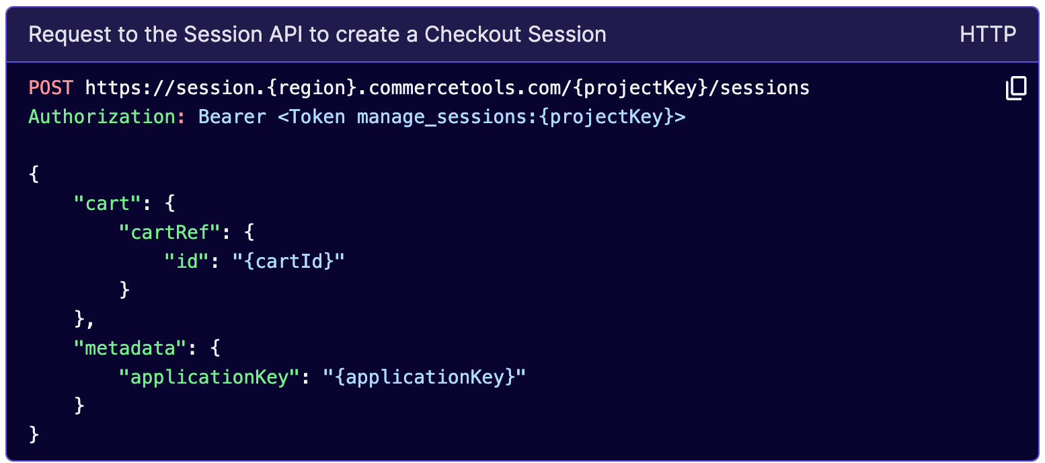
Task: Click the Bearer token value text
Action: 442,116
